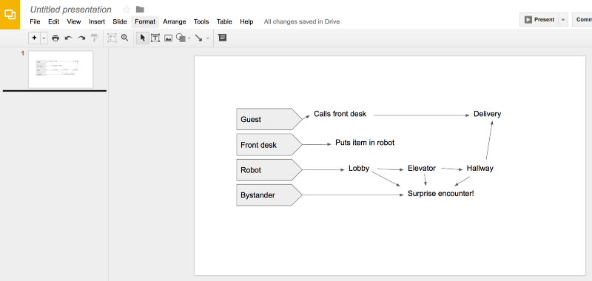Start the slideshow with Present button

[539, 20]
